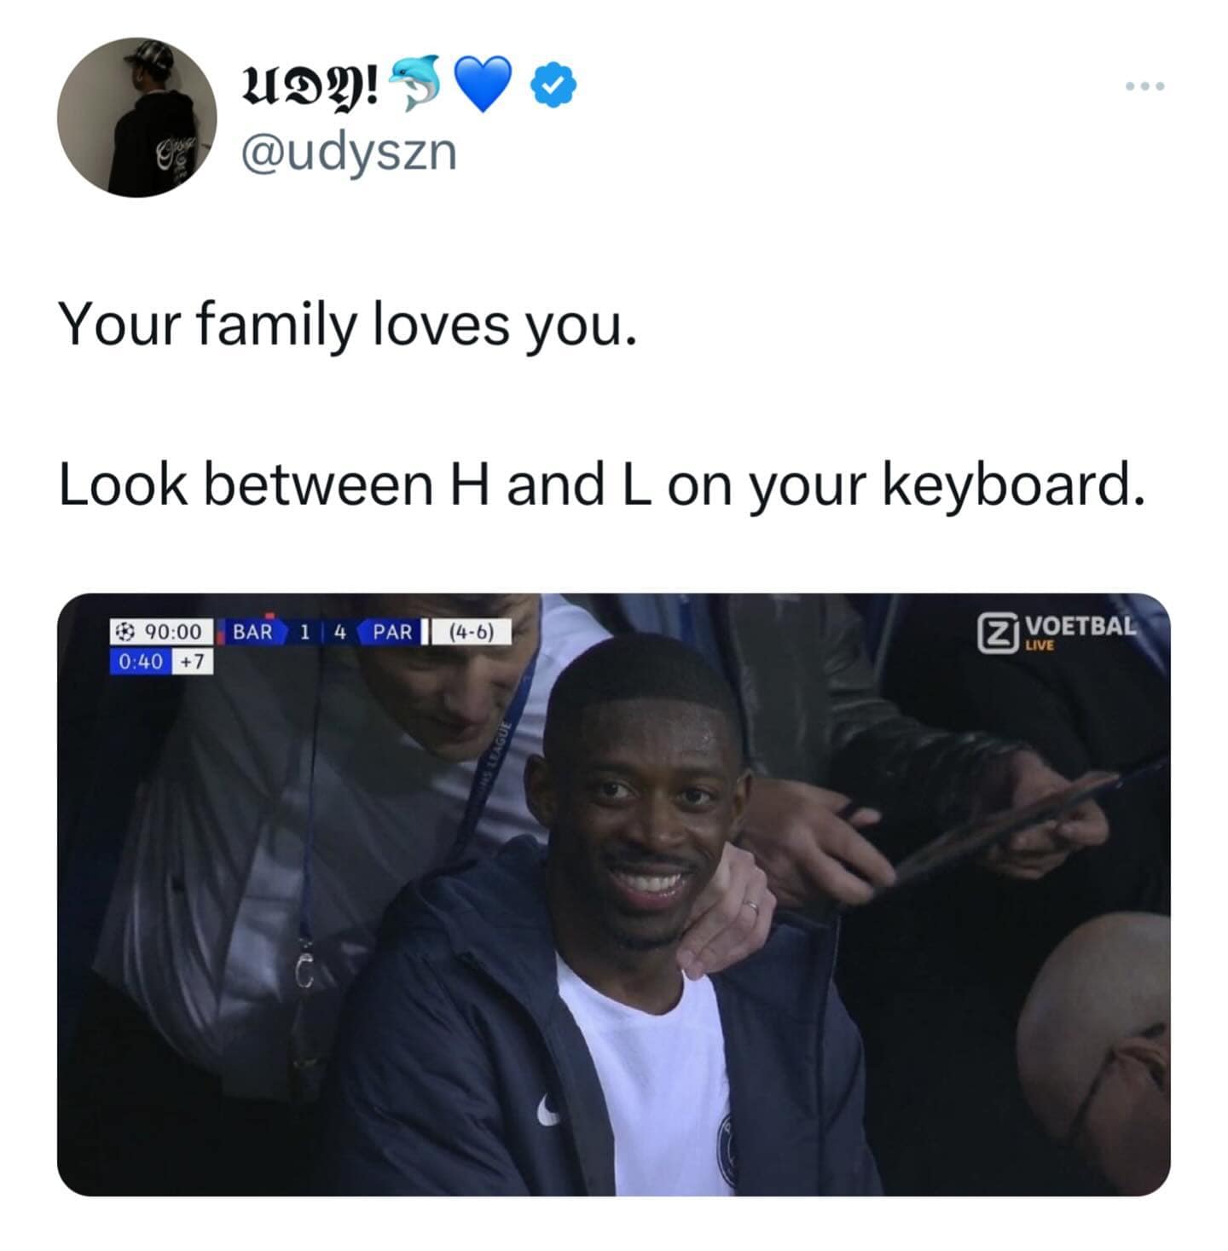1228x1251 pixels.
Task: Click the dolphin emoji in display name
Action: point(414,83)
